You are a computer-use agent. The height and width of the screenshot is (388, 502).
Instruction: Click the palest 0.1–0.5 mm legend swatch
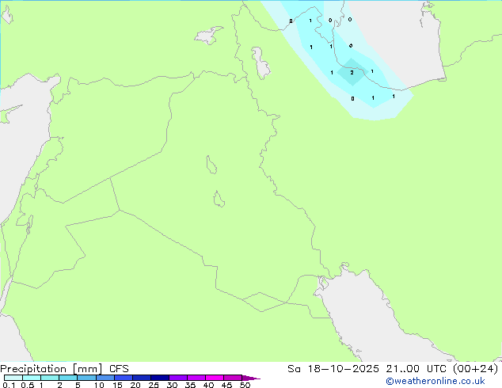(13, 378)
